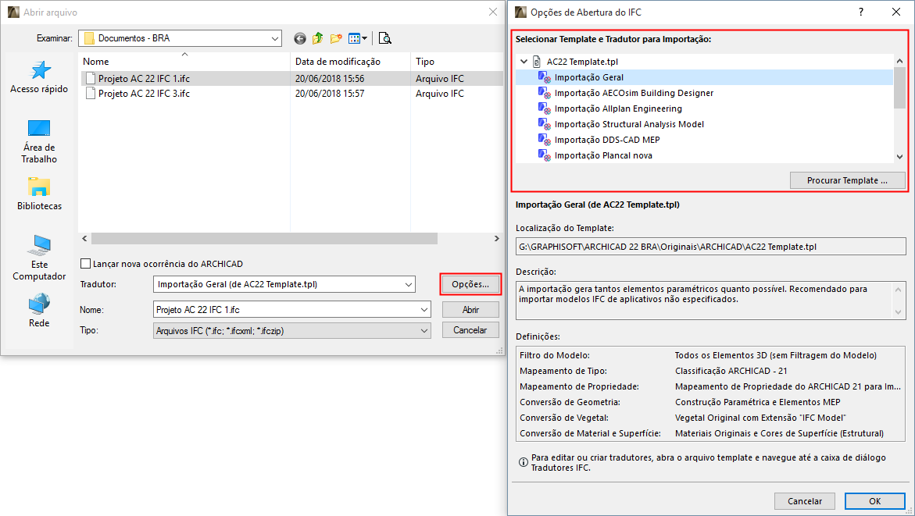Click translator list scroll up arrow
915x516 pixels.
coord(899,61)
